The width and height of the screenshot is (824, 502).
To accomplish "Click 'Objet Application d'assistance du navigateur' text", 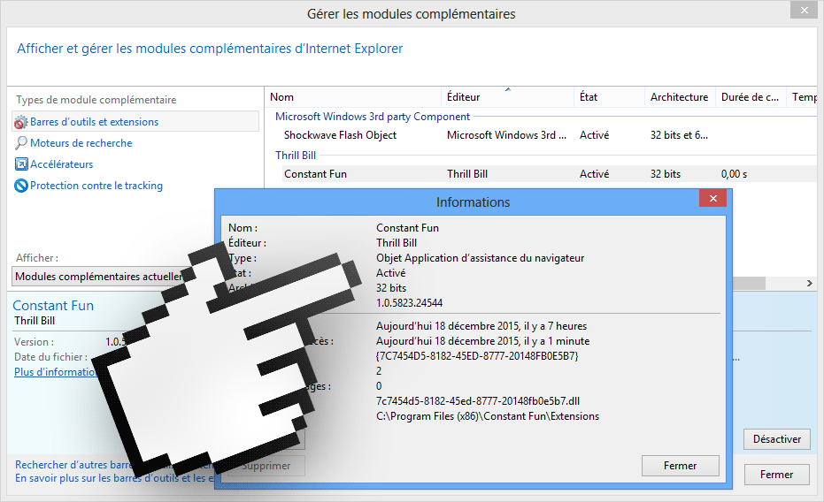I will pos(480,258).
